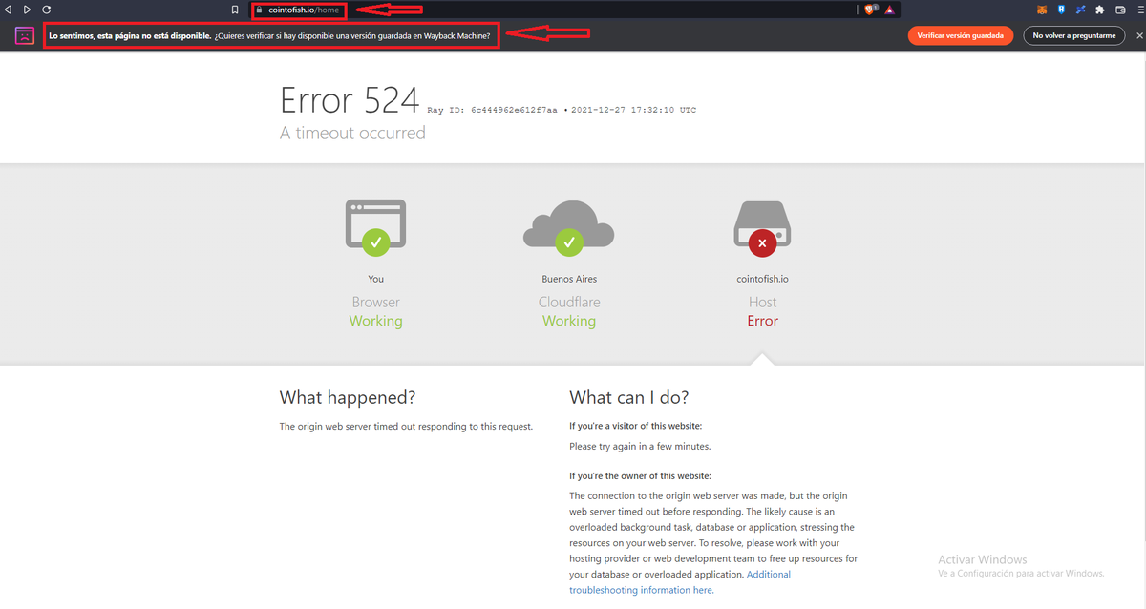The image size is (1146, 609).
Task: Click 'No volver a preguntarme' button
Action: click(1073, 35)
